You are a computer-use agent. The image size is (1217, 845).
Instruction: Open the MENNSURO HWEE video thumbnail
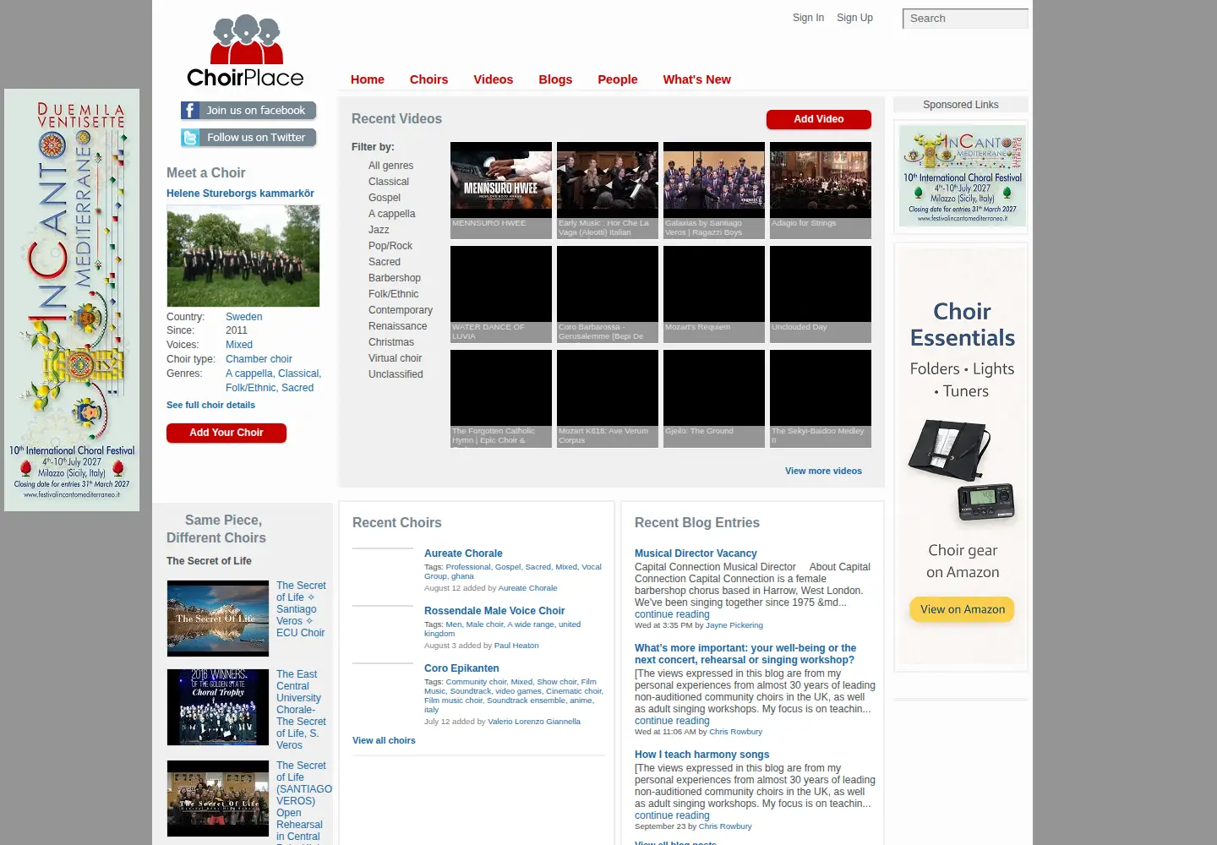pos(501,180)
